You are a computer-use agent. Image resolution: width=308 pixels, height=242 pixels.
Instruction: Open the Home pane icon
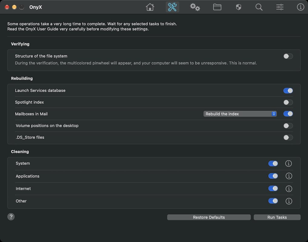click(150, 7)
